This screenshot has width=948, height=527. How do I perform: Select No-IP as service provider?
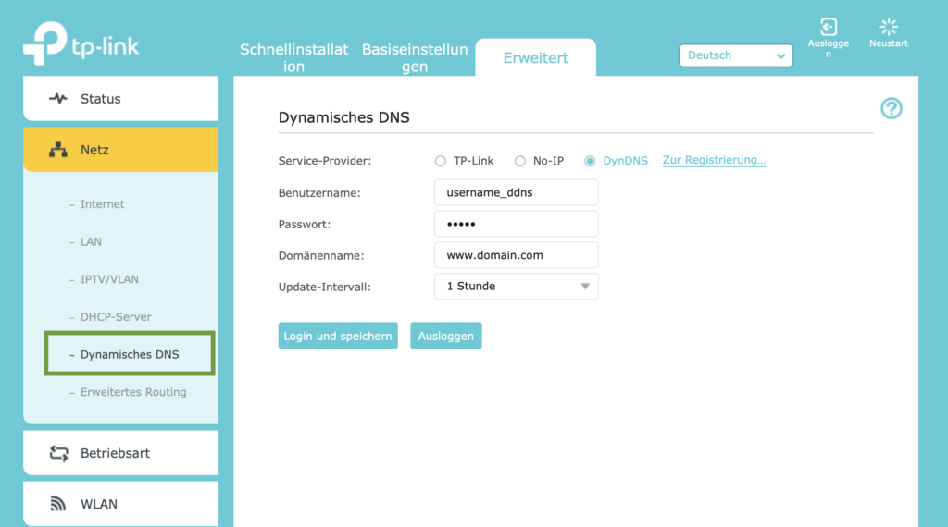tap(520, 161)
